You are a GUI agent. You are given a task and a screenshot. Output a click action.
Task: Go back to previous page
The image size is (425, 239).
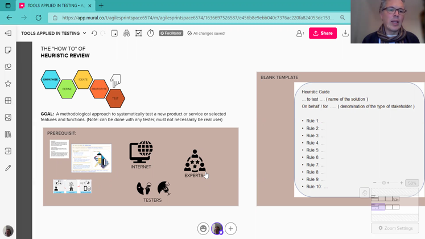click(9, 18)
